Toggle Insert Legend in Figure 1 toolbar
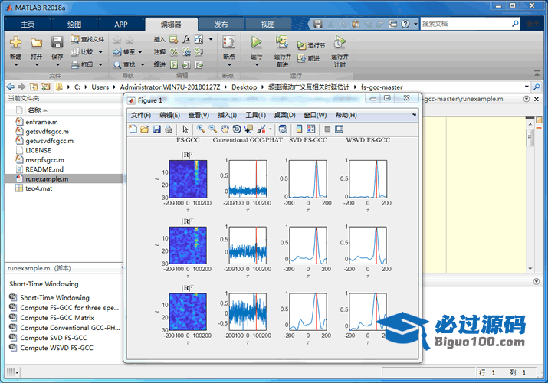The width and height of the screenshot is (548, 383). [x=310, y=129]
